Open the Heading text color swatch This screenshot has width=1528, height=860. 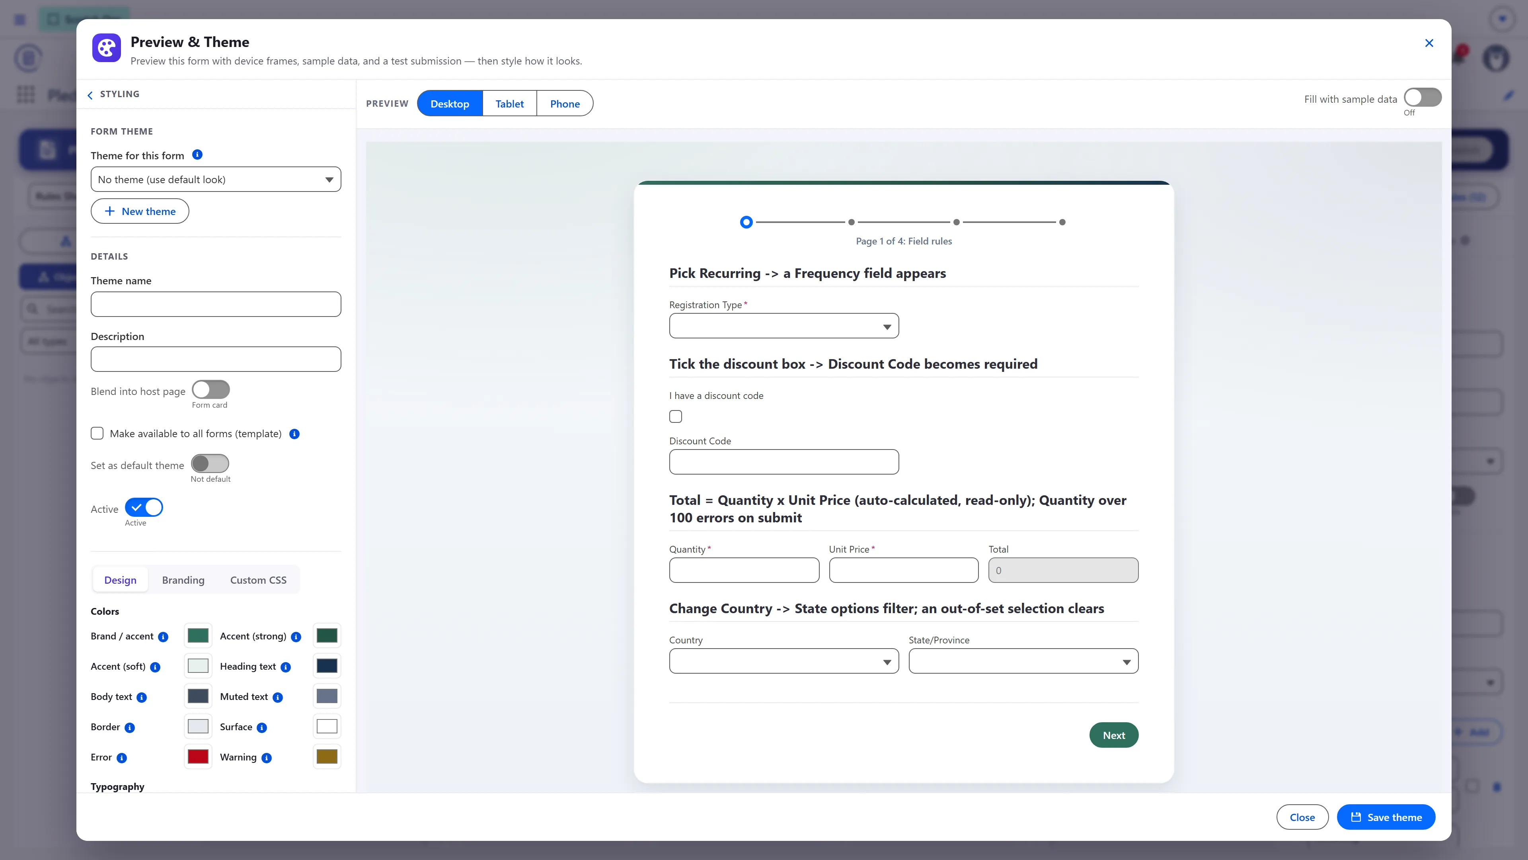327,666
